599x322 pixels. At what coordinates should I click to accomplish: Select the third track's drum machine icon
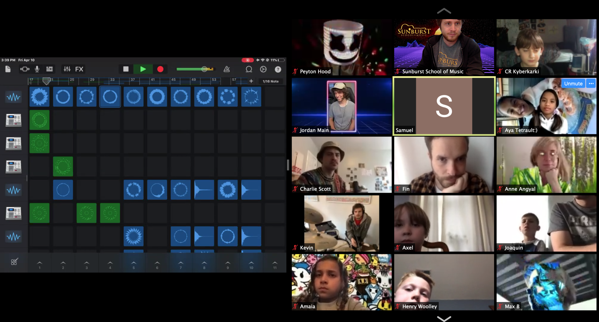[x=13, y=143]
